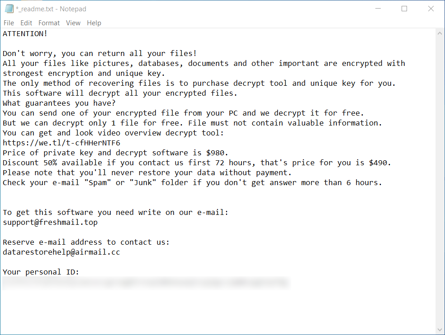The image size is (445, 335).
Task: Open the Edit menu
Action: click(26, 23)
